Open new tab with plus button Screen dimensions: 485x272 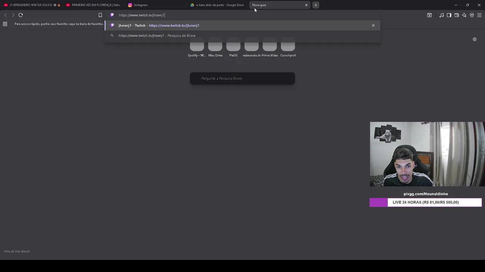pyautogui.click(x=316, y=5)
